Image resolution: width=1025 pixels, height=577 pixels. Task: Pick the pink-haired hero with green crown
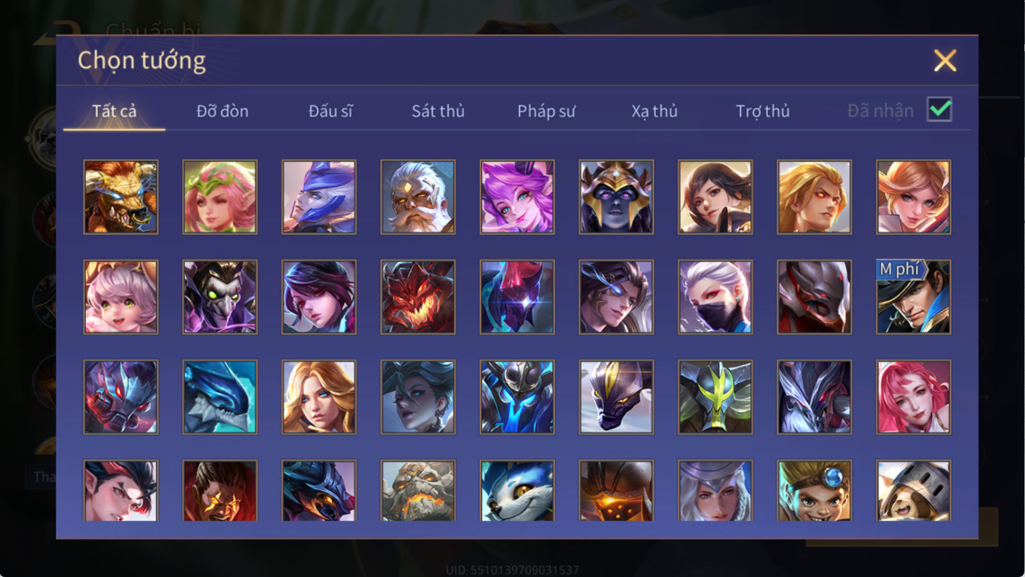point(220,197)
